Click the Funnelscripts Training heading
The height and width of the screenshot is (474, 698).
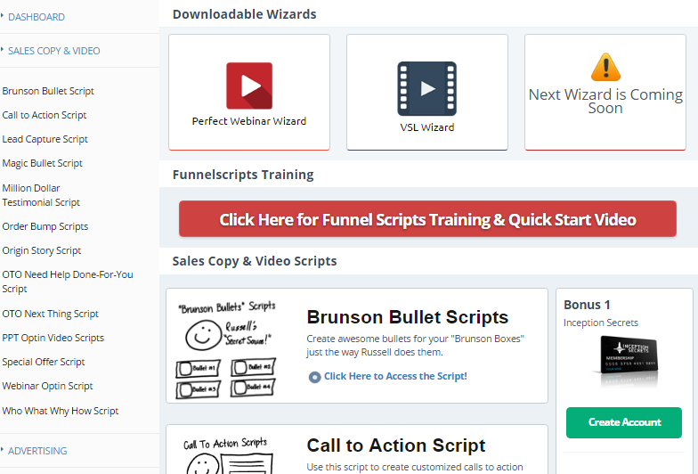click(x=243, y=175)
